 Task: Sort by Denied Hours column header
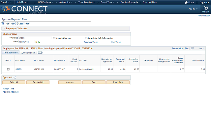pyautogui.click(x=198, y=60)
